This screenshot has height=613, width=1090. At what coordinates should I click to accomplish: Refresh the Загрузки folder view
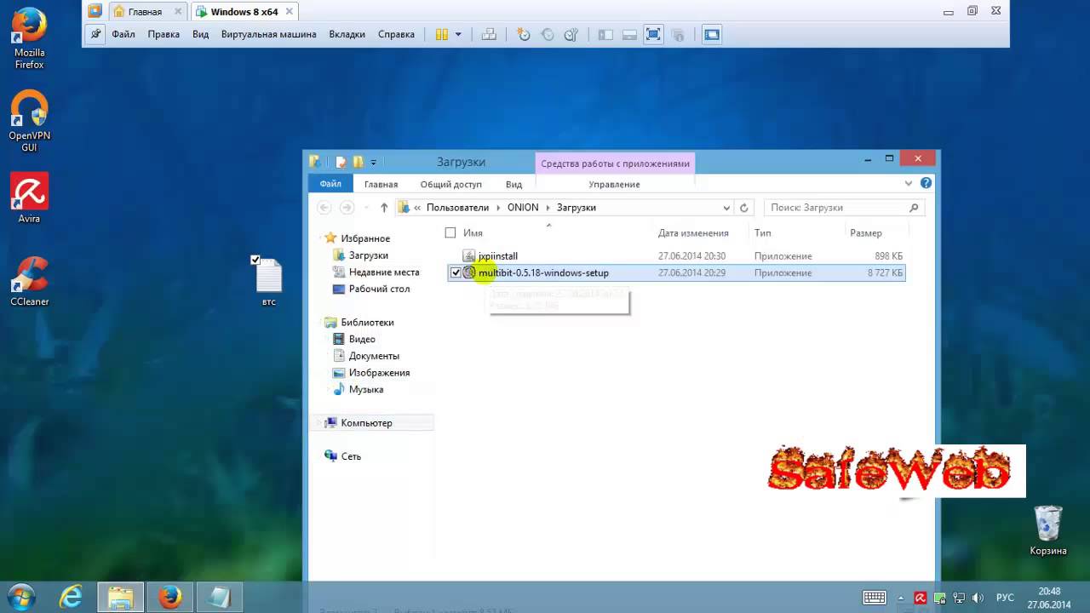(743, 208)
